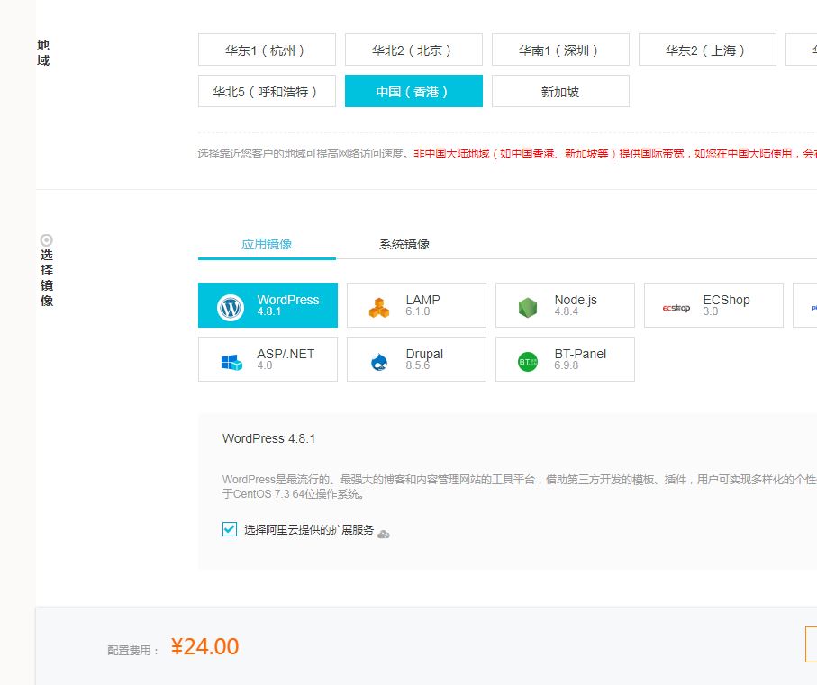Screen dimensions: 817x685
Task: Click the 选择镜像 section circle icon
Action: click(46, 240)
